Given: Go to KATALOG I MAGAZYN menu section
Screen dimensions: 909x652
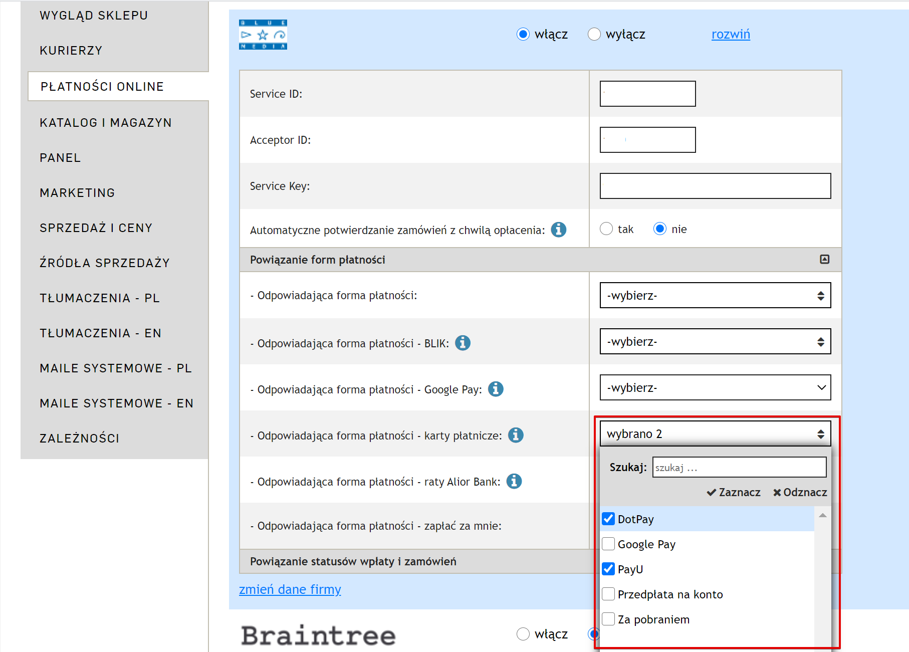Looking at the screenshot, I should [106, 123].
